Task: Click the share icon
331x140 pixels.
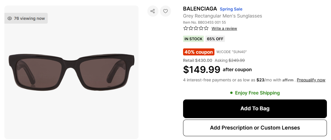Action: [x=153, y=11]
